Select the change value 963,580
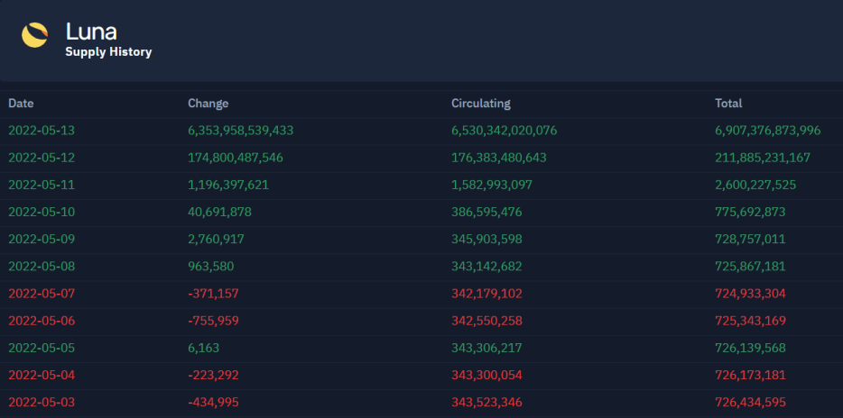The width and height of the screenshot is (843, 418). (x=211, y=267)
